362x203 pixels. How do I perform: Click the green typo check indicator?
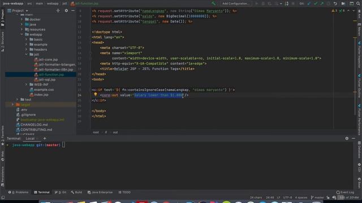click(342, 11)
